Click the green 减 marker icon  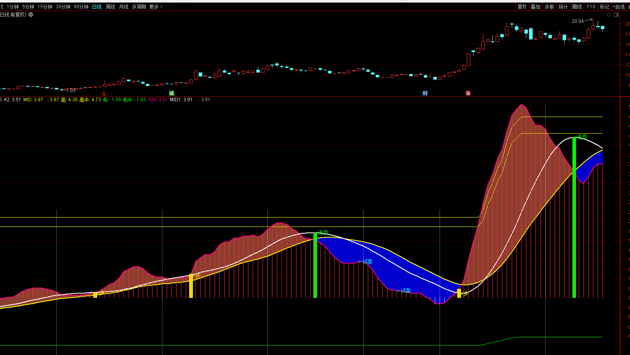[x=171, y=93]
